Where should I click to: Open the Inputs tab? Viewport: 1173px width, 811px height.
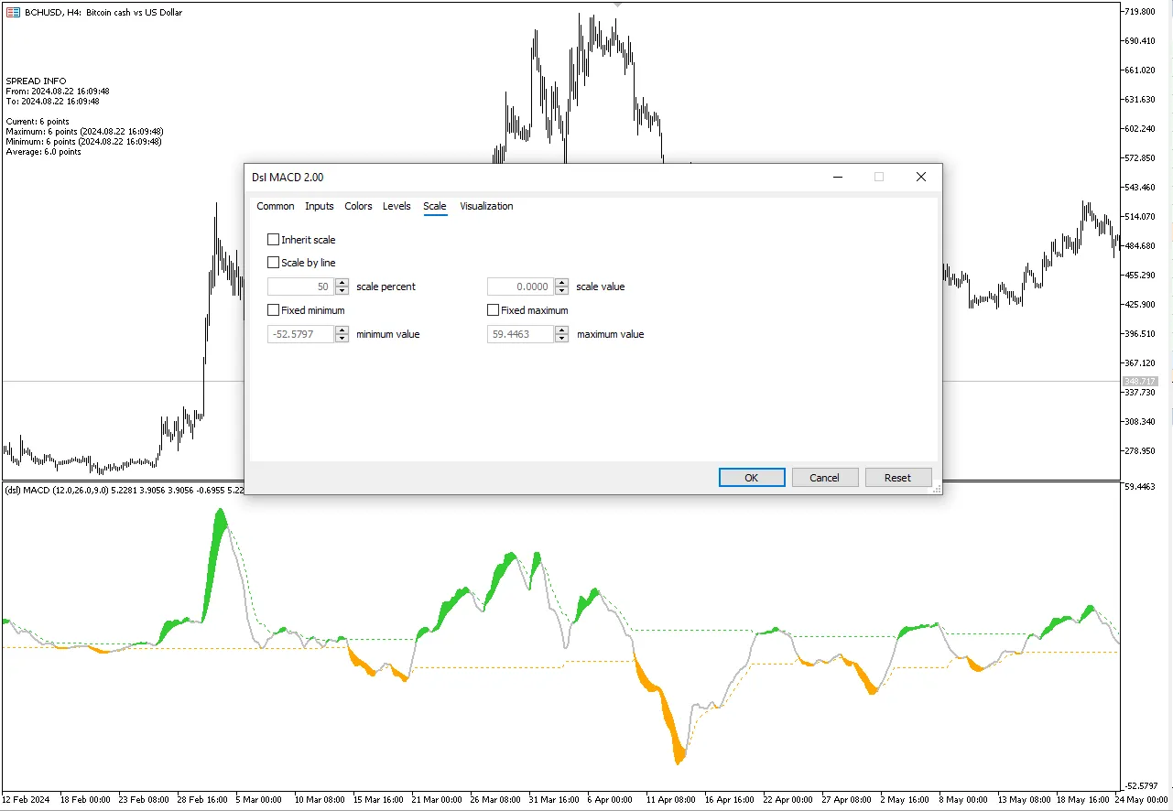[319, 206]
